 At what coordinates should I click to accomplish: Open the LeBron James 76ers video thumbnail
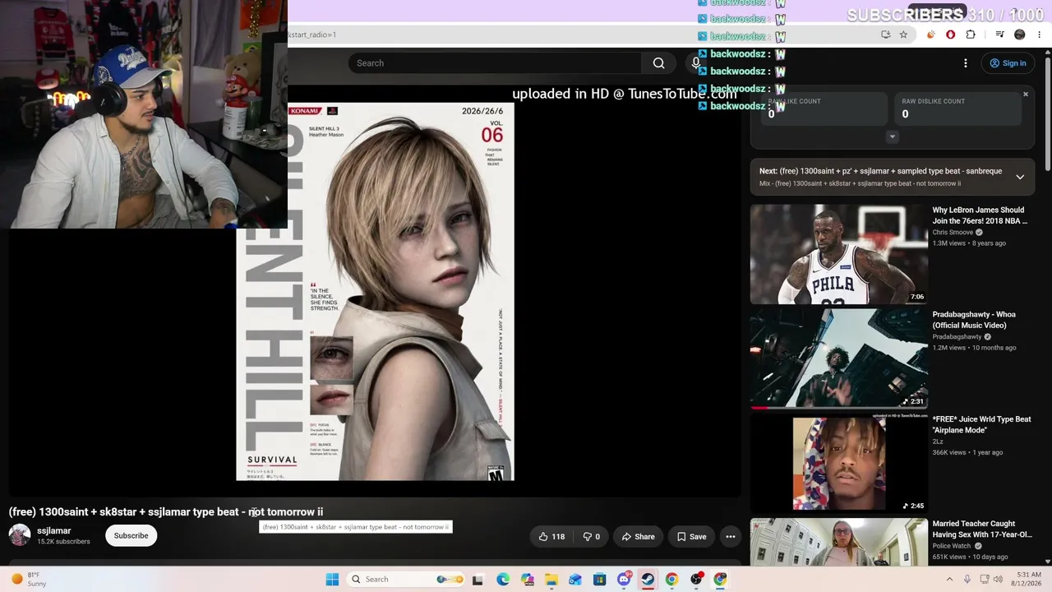point(838,254)
